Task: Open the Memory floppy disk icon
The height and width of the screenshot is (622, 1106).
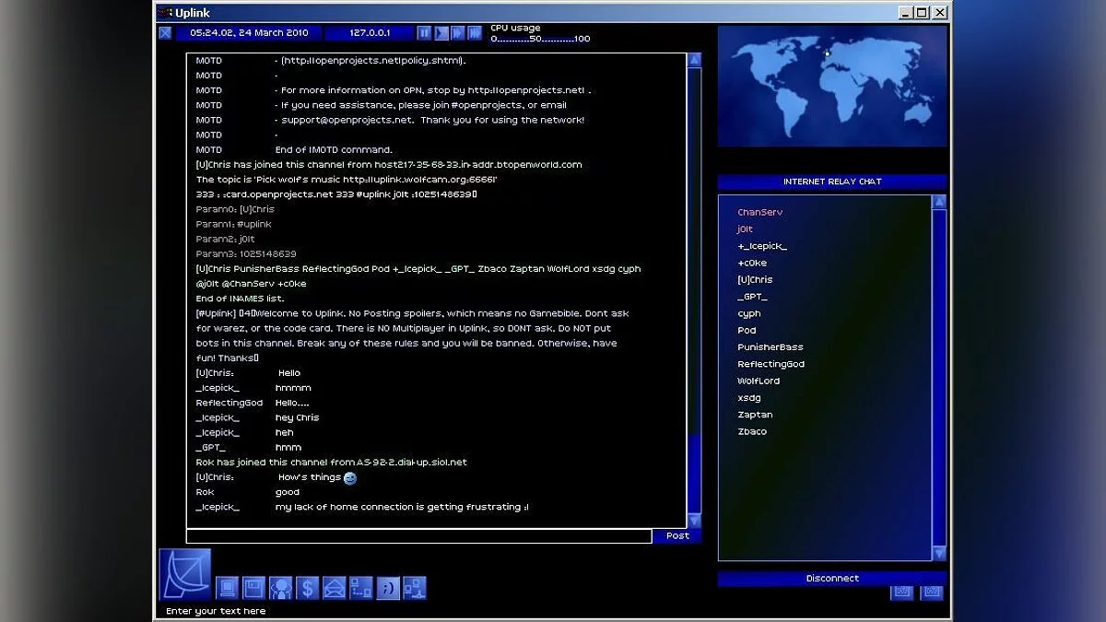Action: (253, 588)
